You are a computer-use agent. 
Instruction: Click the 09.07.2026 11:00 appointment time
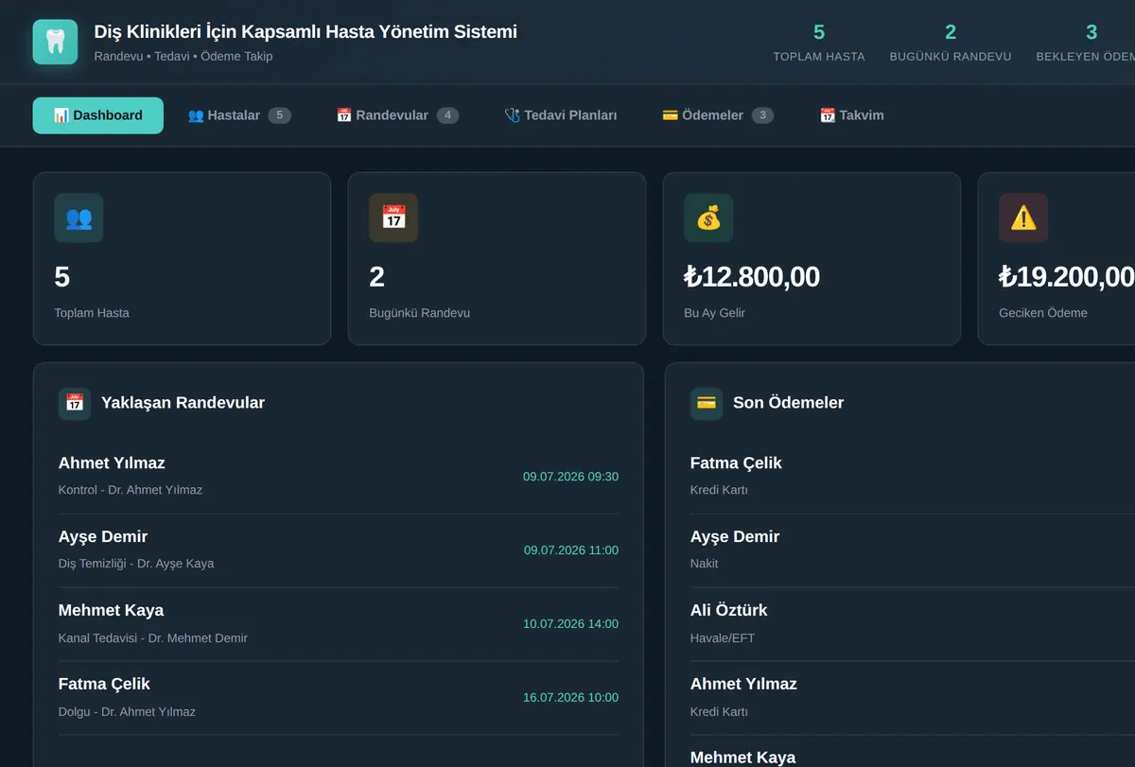point(571,550)
